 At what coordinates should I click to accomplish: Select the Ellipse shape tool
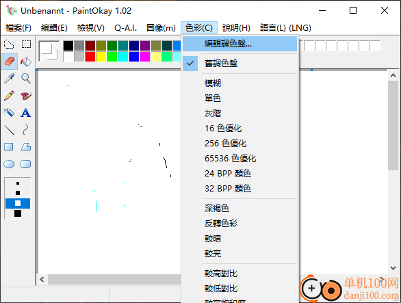(9, 164)
